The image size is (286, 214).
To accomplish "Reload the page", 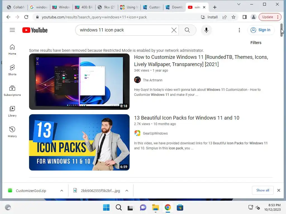I will 26,17.
